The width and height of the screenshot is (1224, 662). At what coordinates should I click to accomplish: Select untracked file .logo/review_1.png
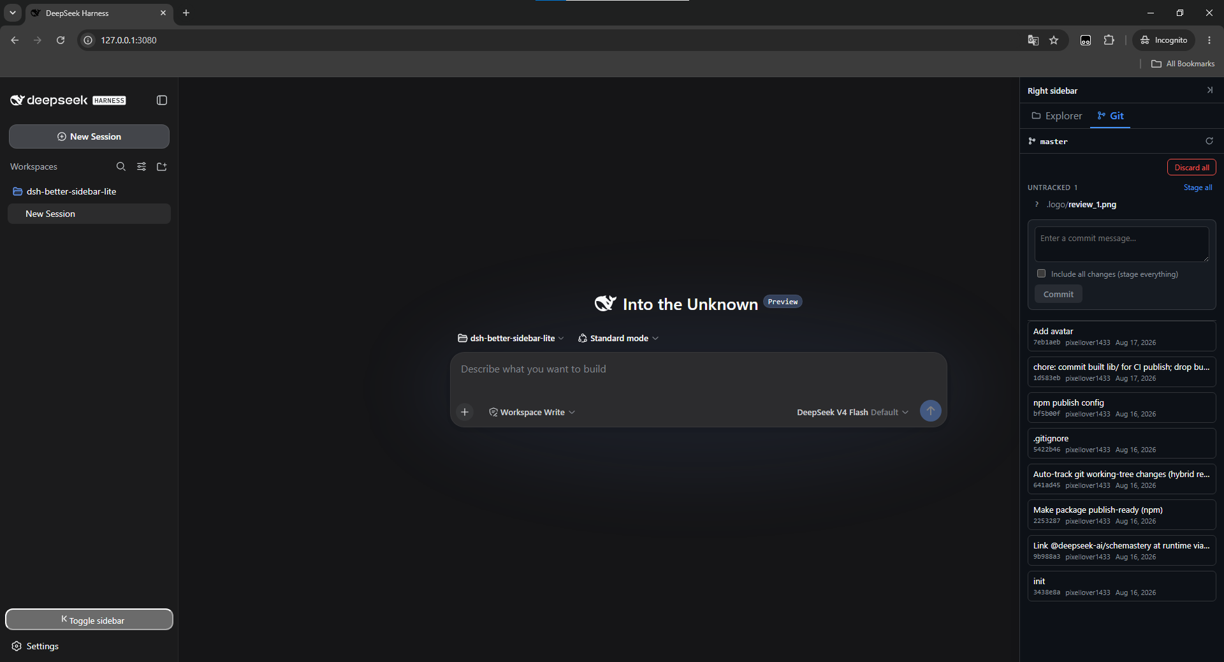[1122, 205]
